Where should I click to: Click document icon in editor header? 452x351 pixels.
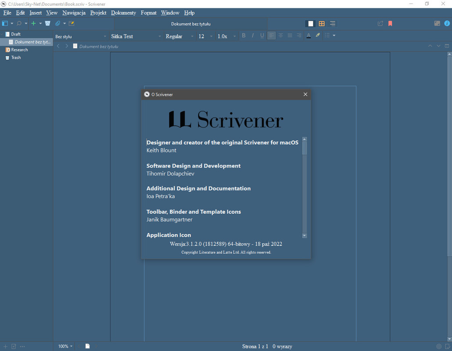(x=75, y=46)
